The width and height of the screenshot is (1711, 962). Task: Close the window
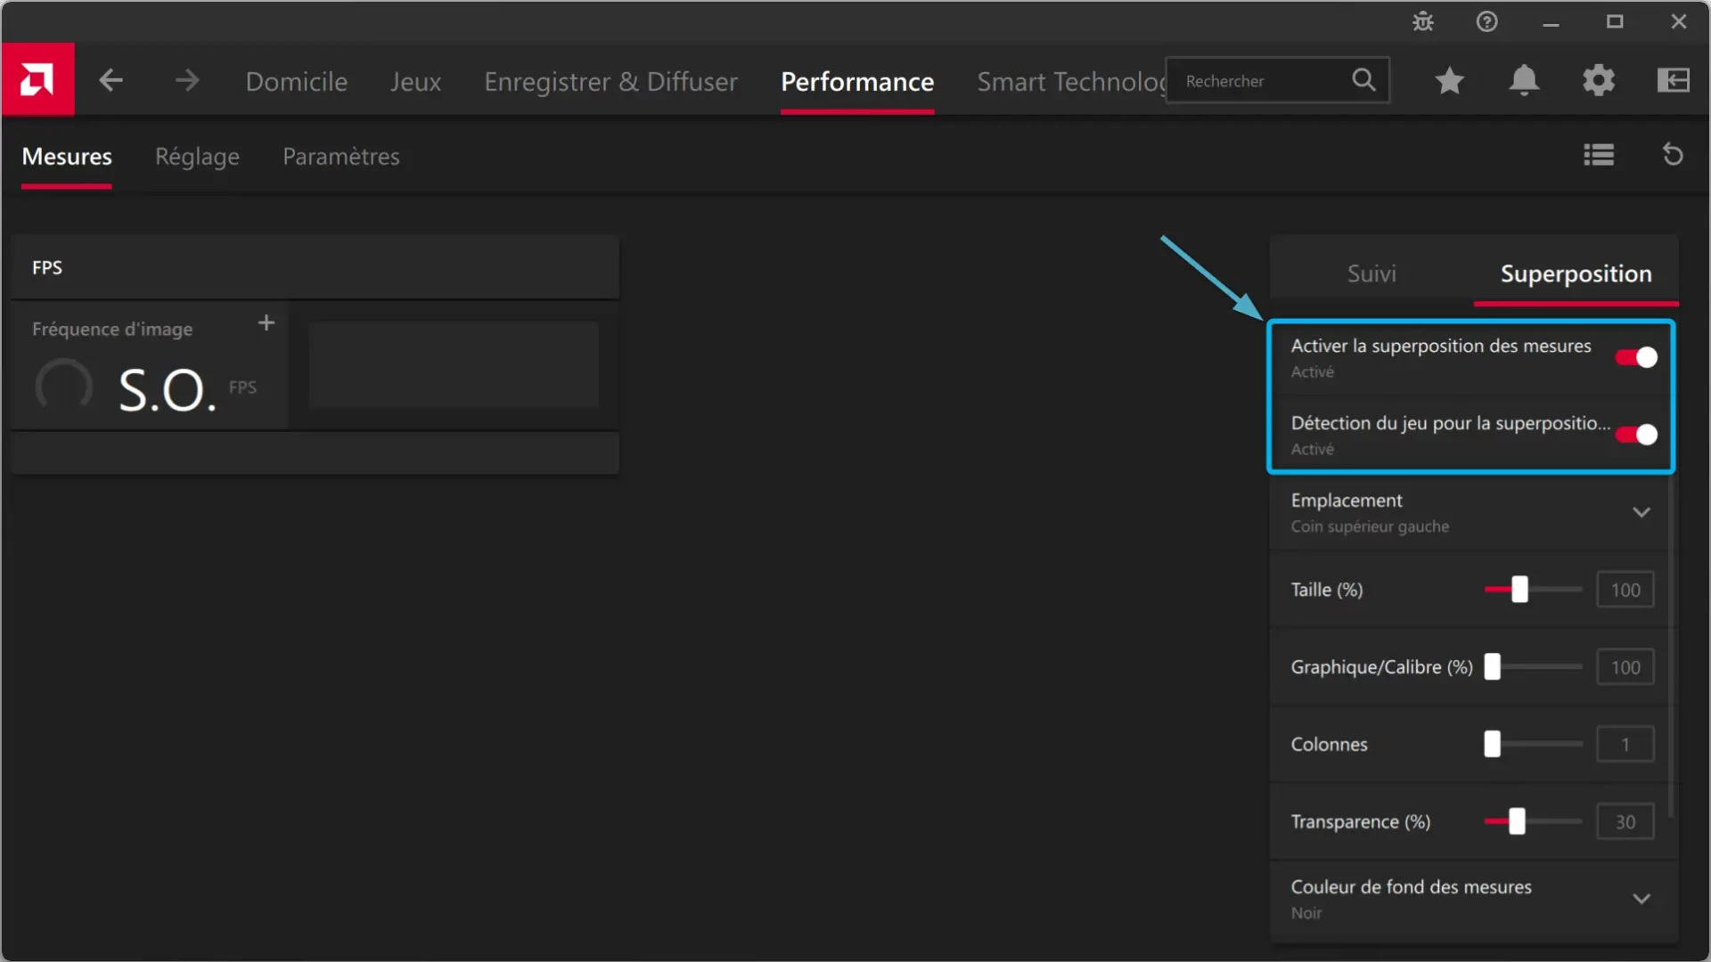pos(1679,21)
